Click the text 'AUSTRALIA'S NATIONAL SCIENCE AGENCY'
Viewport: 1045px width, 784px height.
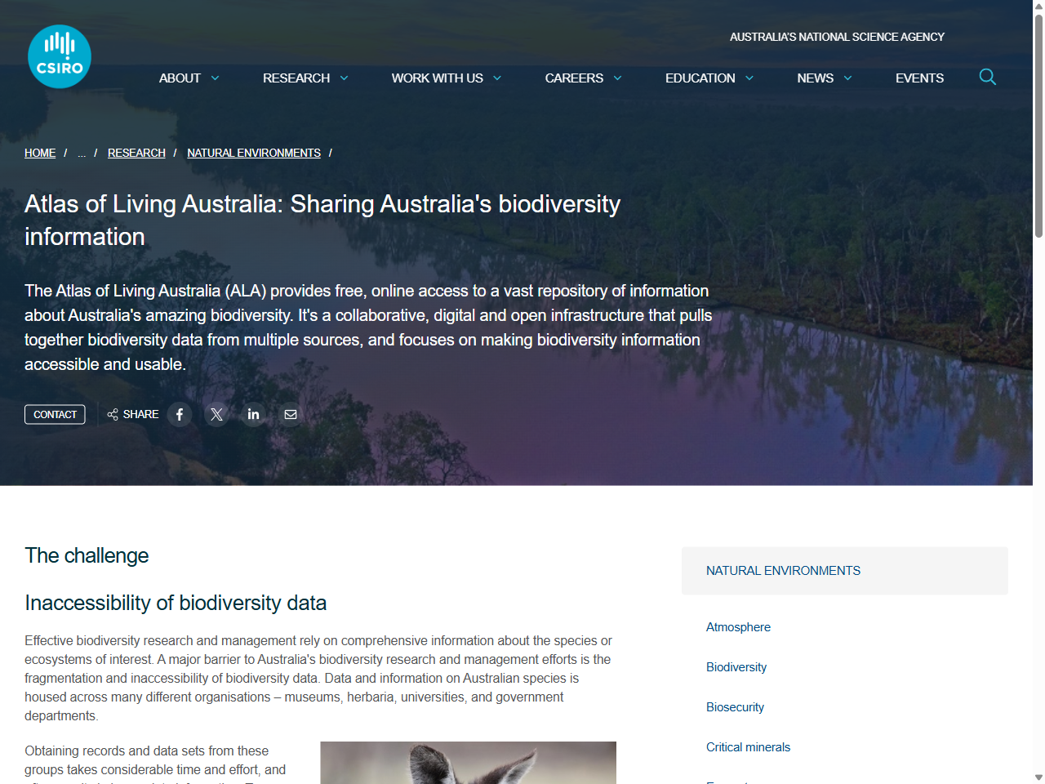click(x=837, y=37)
